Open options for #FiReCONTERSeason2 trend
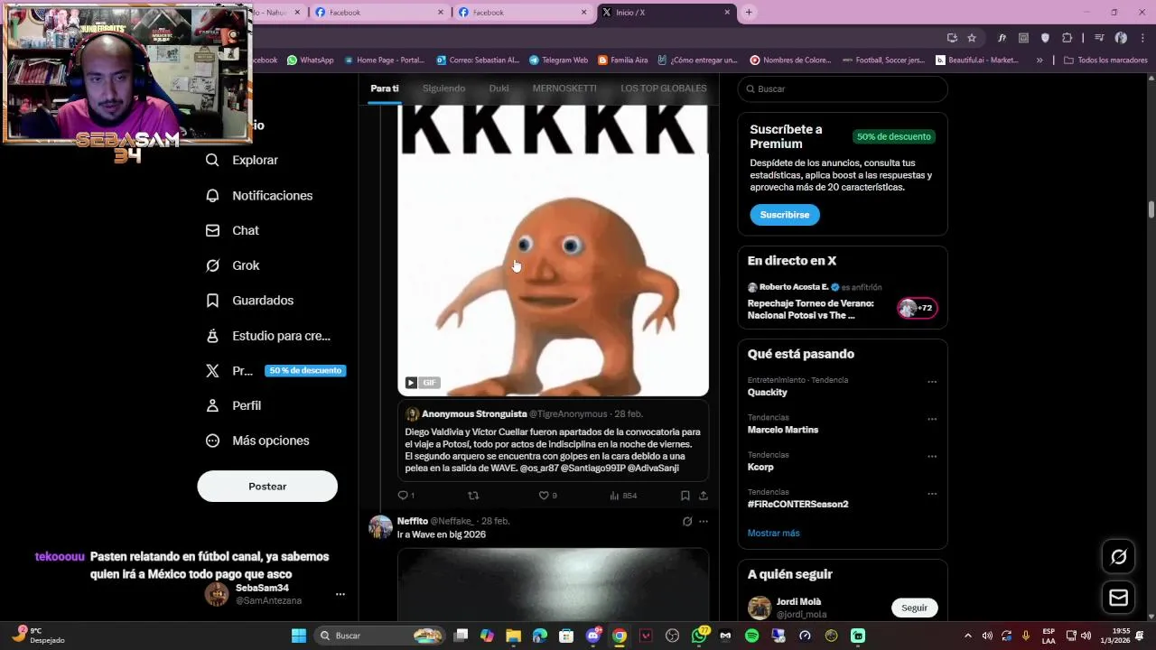The image size is (1156, 650). pos(932,494)
